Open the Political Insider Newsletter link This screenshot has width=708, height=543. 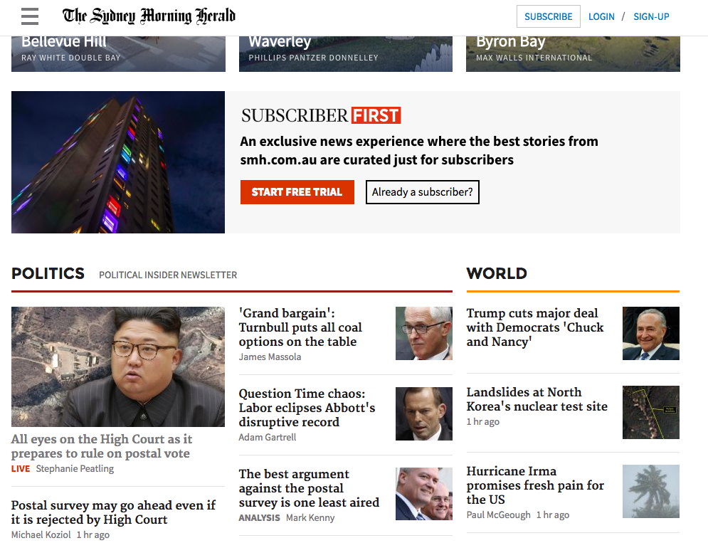(x=168, y=275)
